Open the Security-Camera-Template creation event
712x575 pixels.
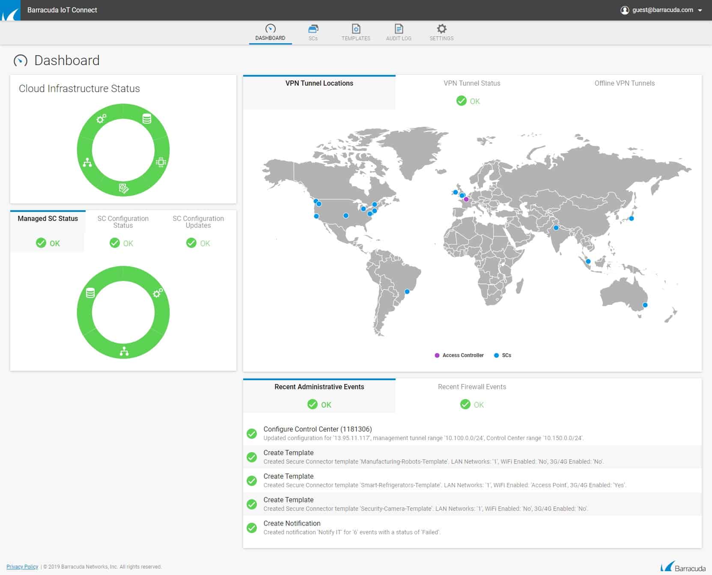[x=472, y=504]
